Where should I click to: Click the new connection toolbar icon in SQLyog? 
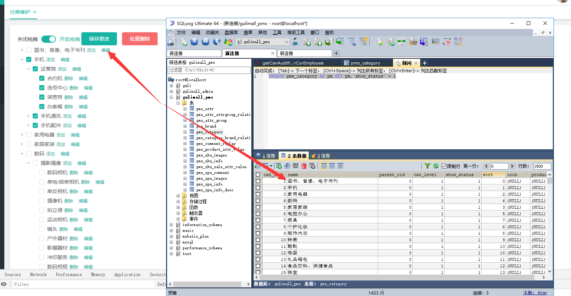tap(172, 42)
